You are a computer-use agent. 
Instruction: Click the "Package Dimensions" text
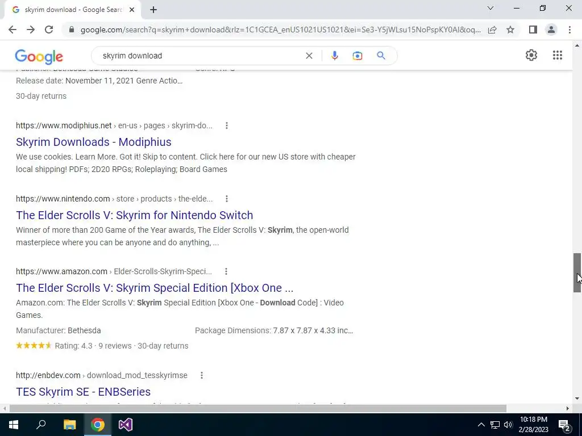232,330
